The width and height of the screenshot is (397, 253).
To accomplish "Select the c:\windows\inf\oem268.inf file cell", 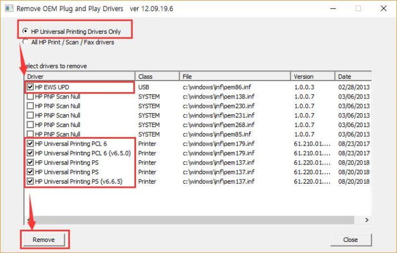I will (x=218, y=124).
